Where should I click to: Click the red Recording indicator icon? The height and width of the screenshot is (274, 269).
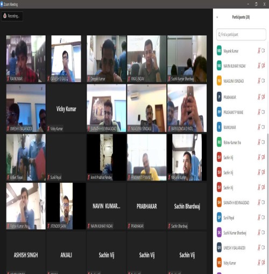click(5, 16)
